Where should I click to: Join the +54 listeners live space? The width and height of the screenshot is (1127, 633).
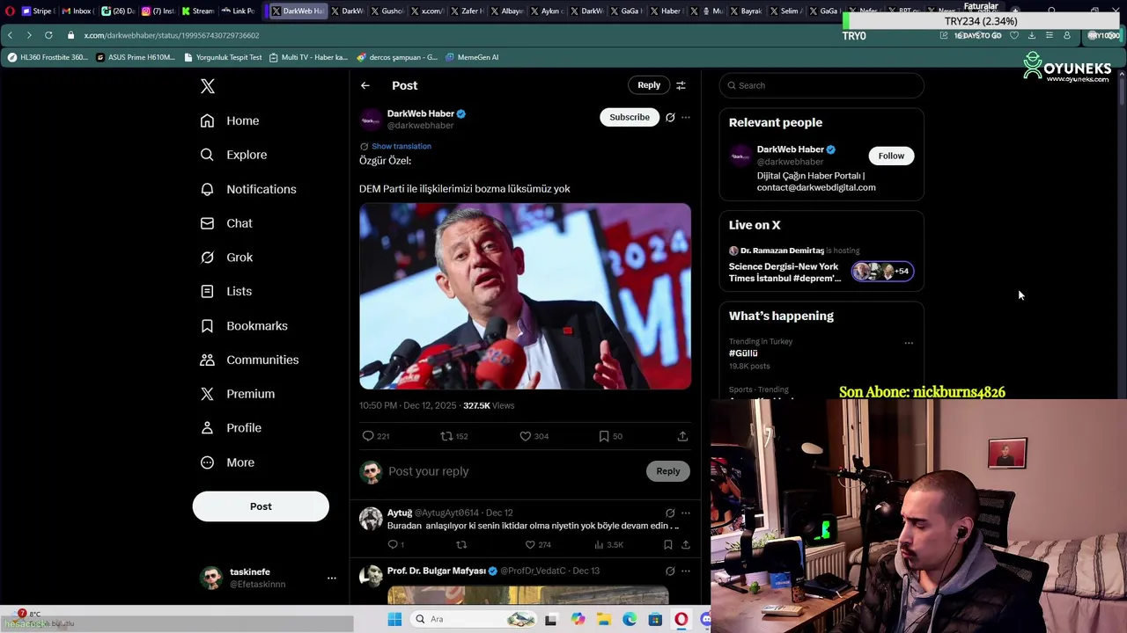(x=882, y=271)
